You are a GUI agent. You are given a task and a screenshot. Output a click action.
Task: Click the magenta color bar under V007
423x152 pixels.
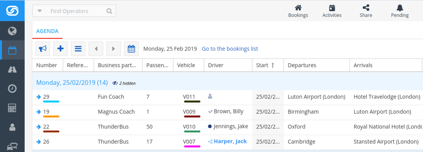(x=192, y=146)
